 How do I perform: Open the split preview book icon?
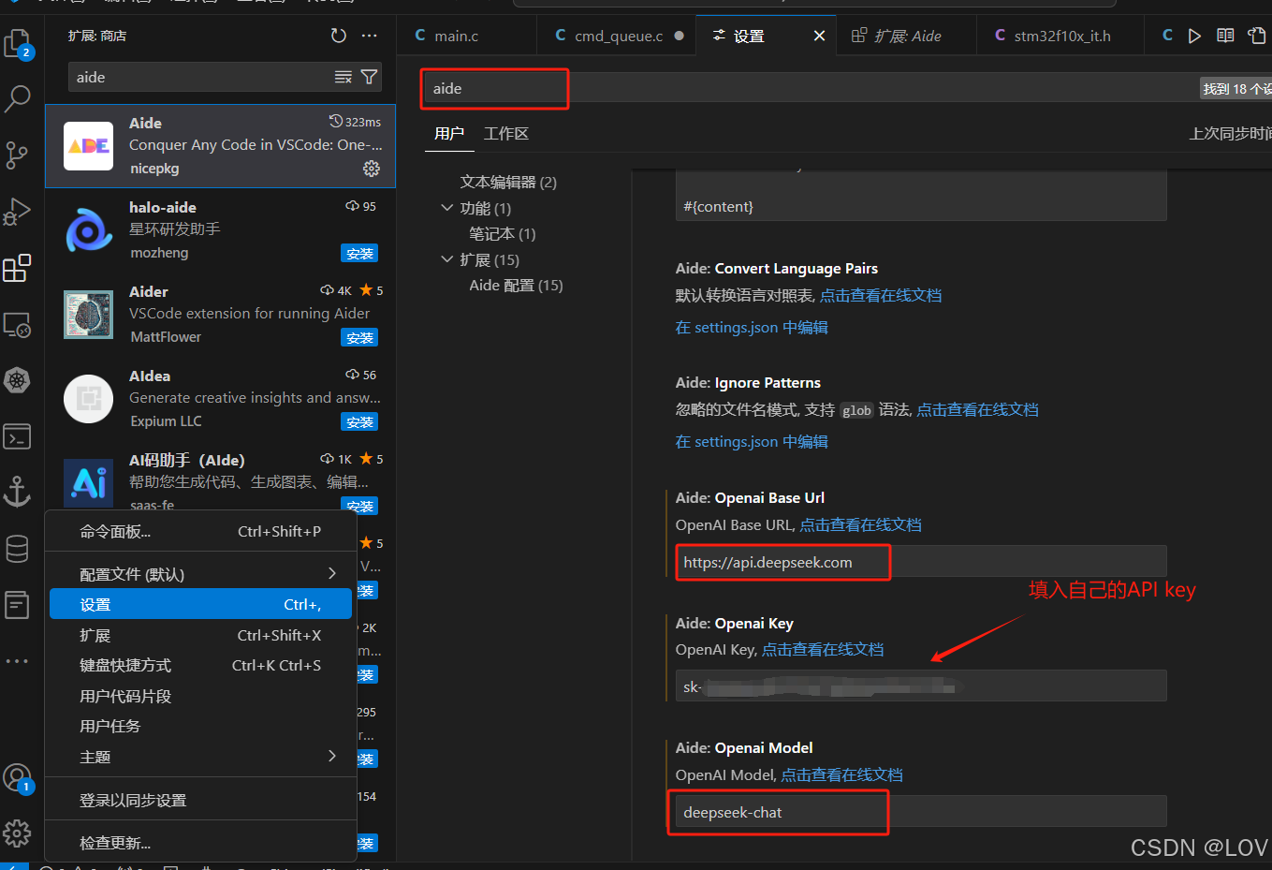click(x=1225, y=36)
